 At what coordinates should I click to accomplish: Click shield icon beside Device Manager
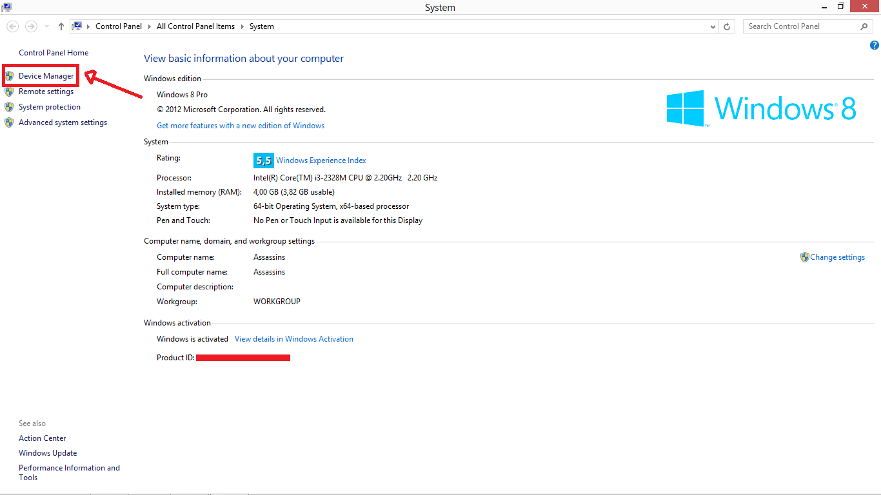point(9,76)
